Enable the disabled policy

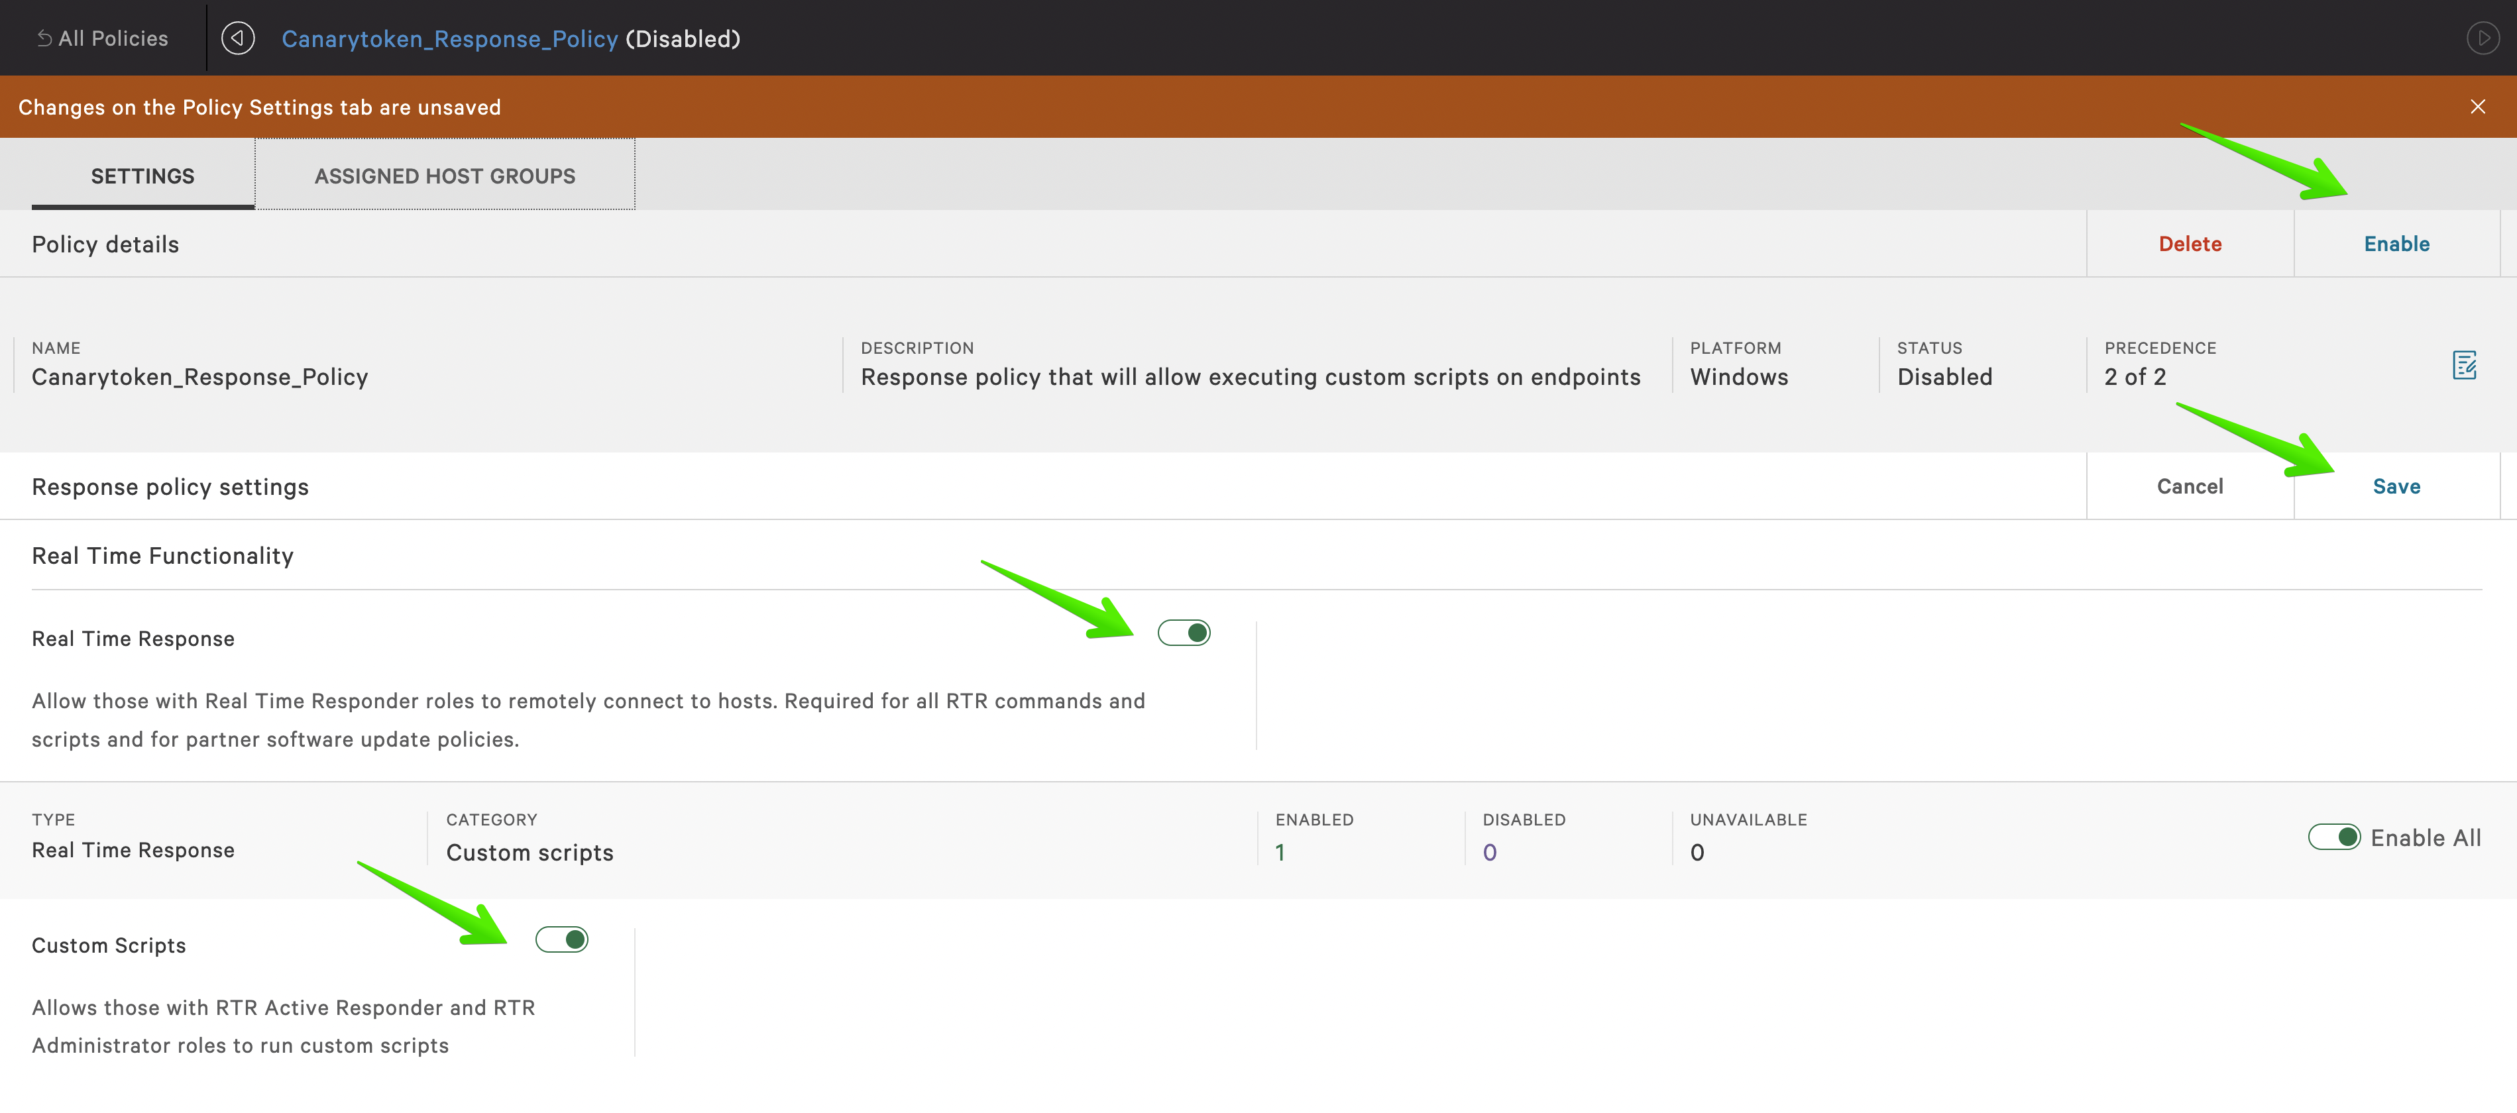2397,243
